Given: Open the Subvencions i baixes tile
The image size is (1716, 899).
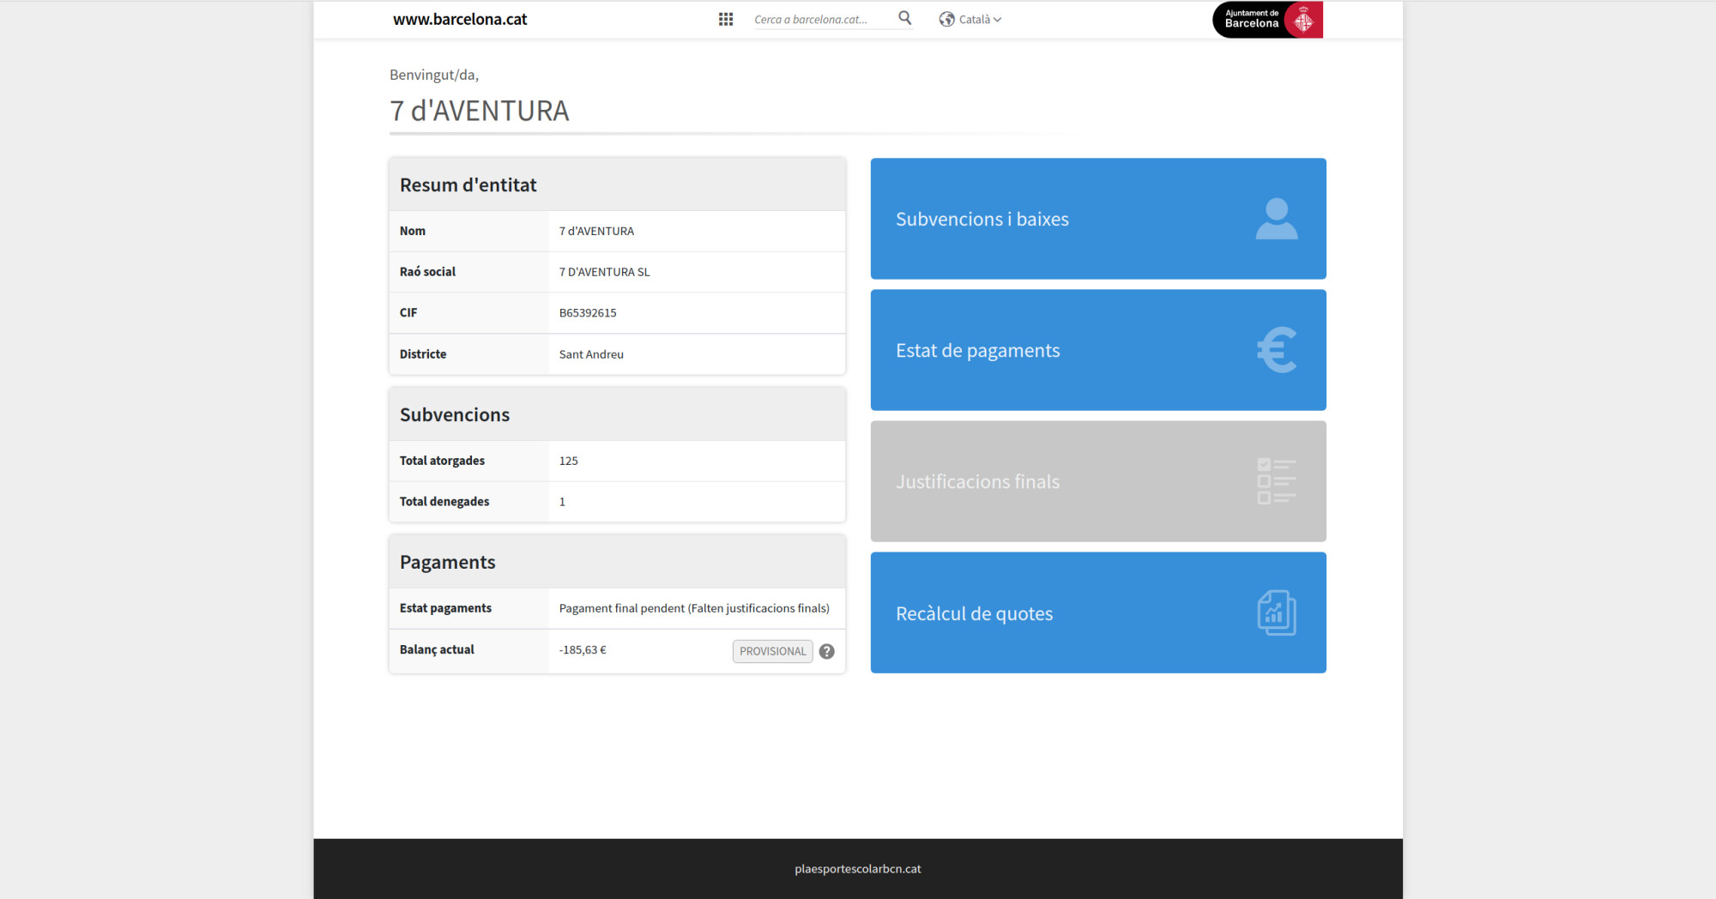Looking at the screenshot, I should [1098, 219].
